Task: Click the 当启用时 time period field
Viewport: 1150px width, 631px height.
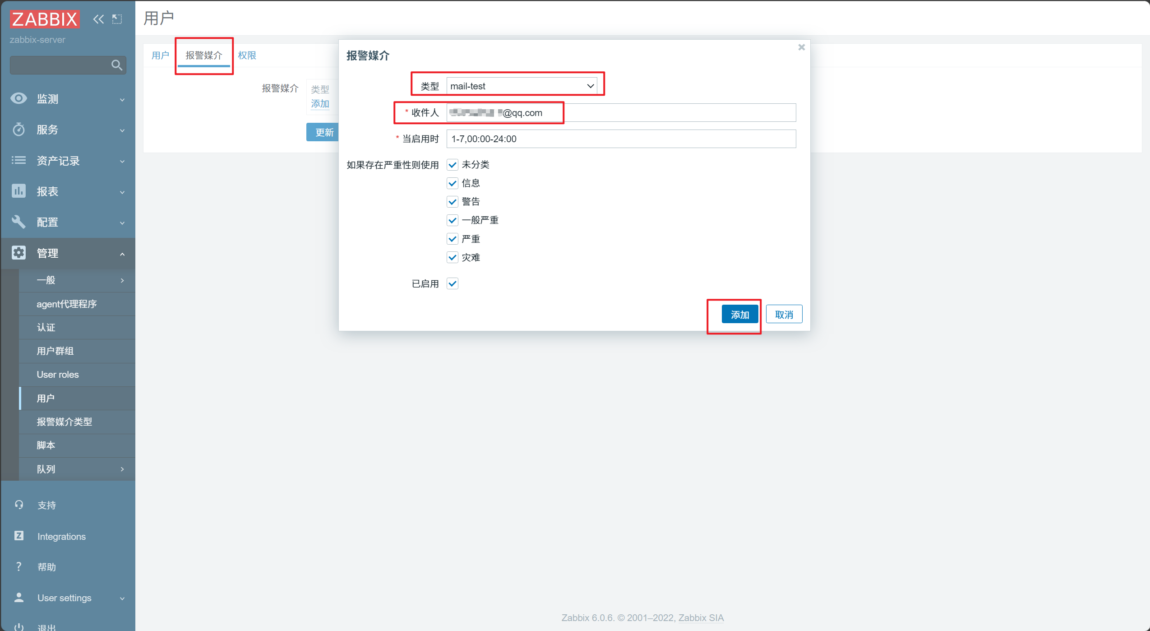Action: (621, 139)
